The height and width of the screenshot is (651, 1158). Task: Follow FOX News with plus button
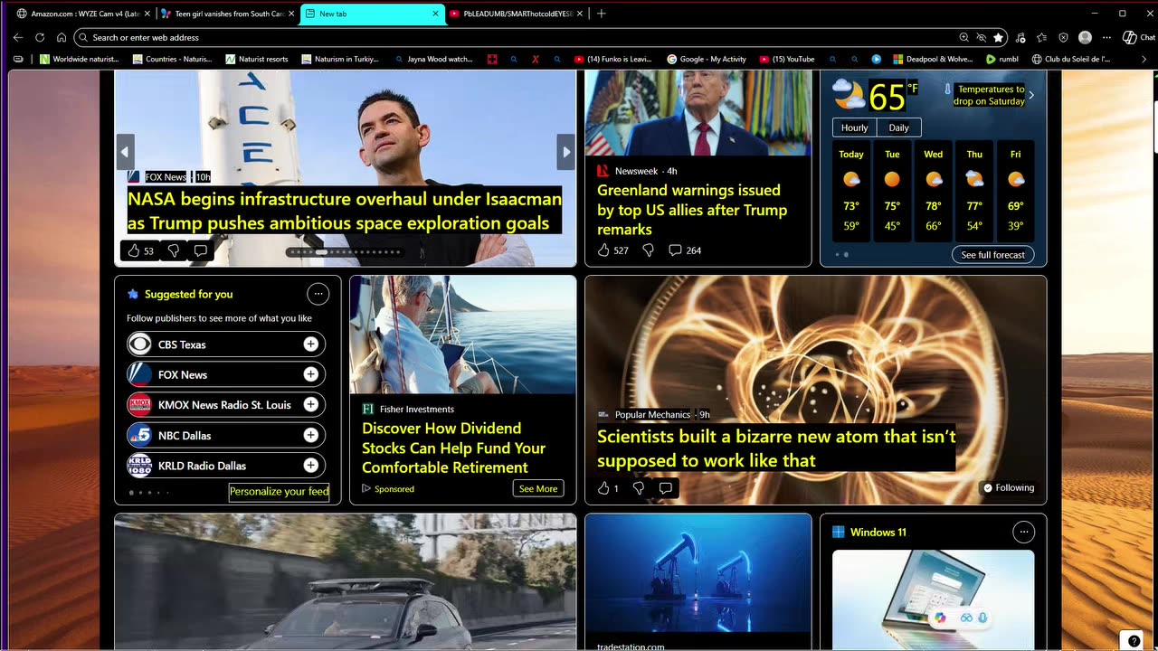pos(310,374)
